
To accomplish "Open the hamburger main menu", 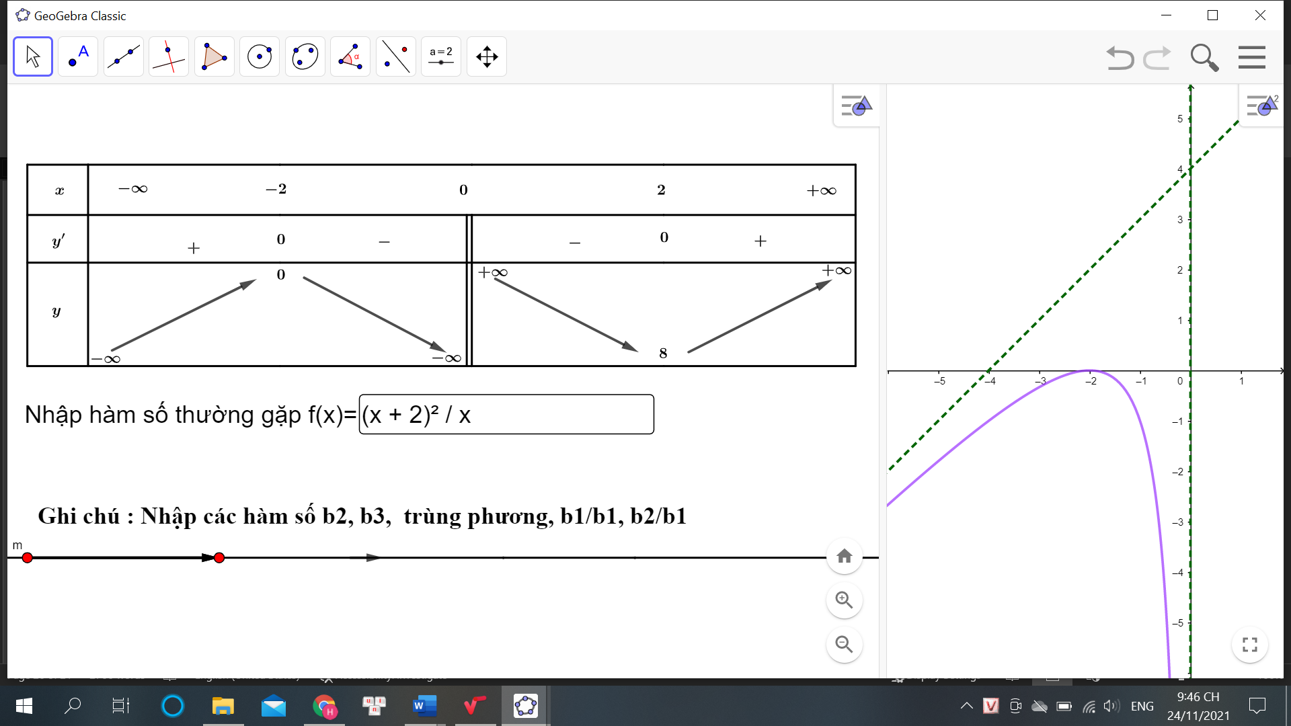I will click(1251, 58).
